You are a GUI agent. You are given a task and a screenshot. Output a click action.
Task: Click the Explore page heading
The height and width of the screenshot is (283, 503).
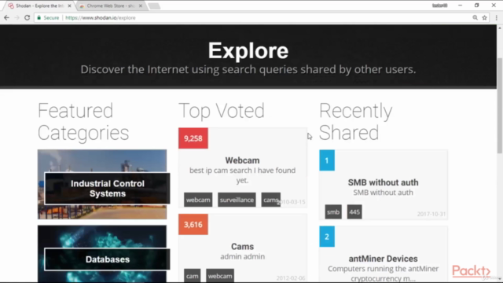pyautogui.click(x=248, y=50)
